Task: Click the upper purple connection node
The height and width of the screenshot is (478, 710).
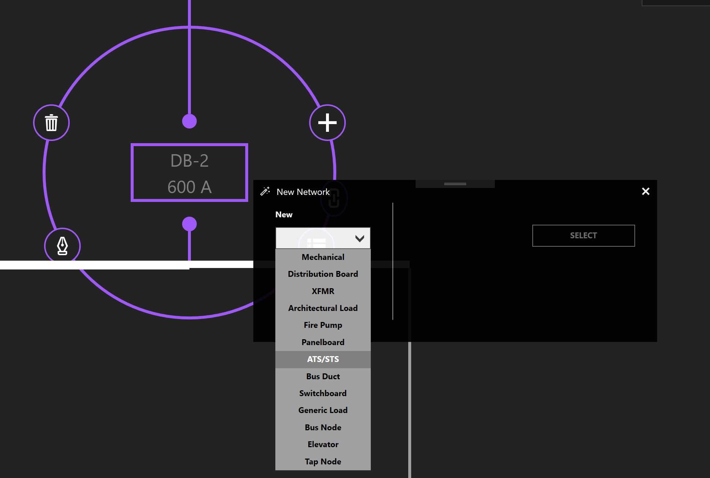Action: click(x=189, y=121)
